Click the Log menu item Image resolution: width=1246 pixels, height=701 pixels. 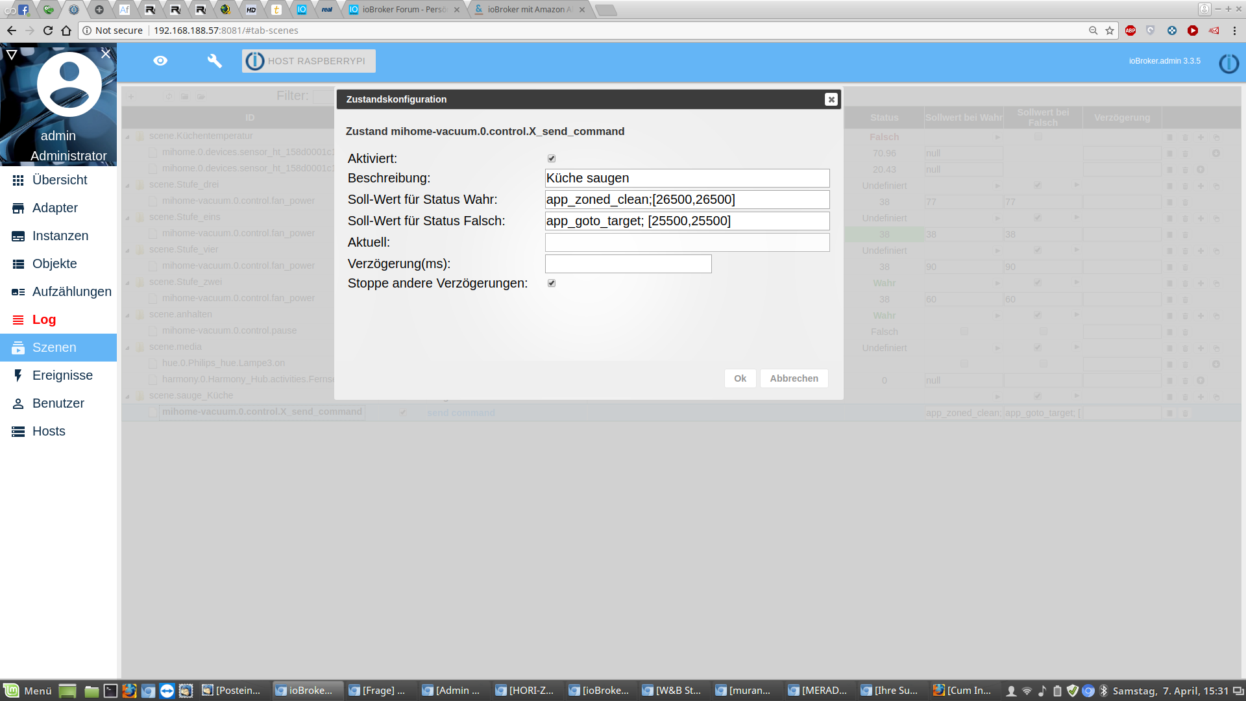pyautogui.click(x=44, y=320)
